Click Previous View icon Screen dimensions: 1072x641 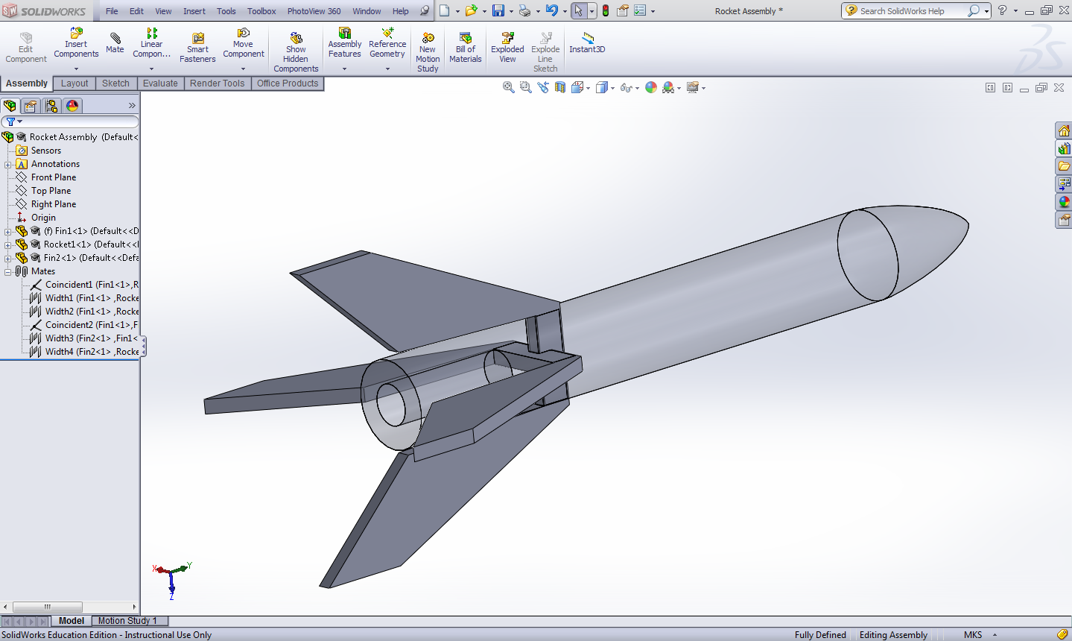543,87
